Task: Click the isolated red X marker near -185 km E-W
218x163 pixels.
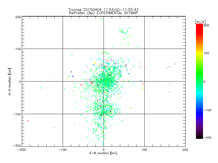Action: [28, 121]
